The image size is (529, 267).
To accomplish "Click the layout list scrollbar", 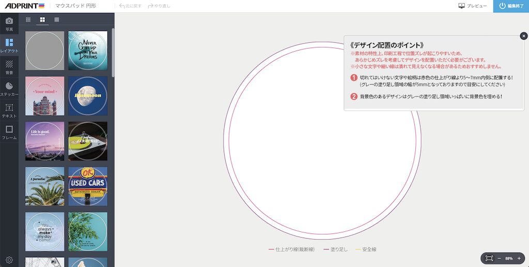I will (113, 53).
